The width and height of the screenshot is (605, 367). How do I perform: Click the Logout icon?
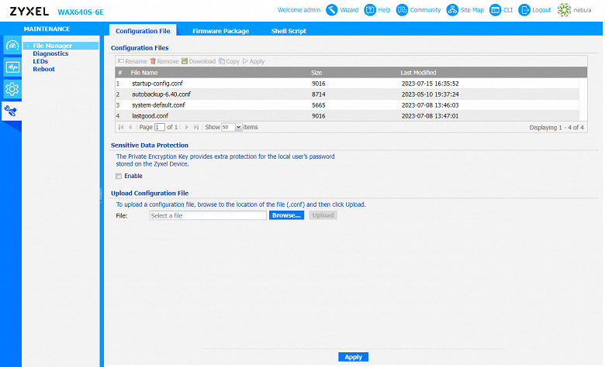click(x=524, y=10)
